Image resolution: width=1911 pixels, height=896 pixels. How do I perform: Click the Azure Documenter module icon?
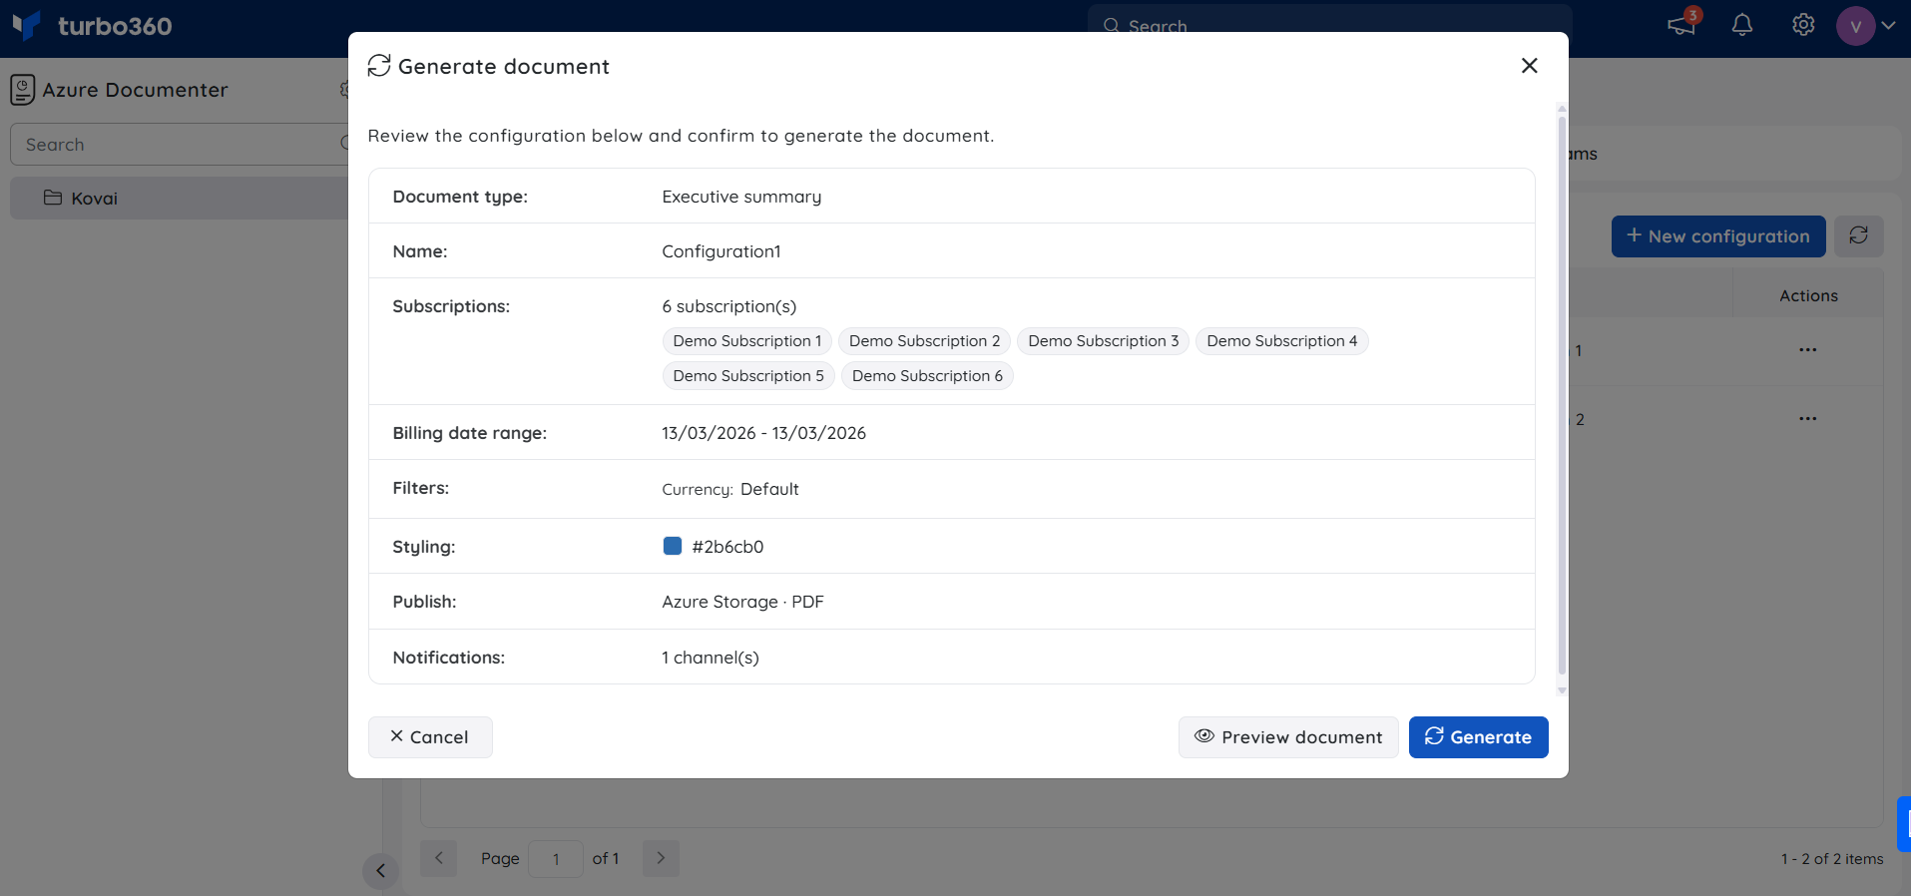[22, 90]
